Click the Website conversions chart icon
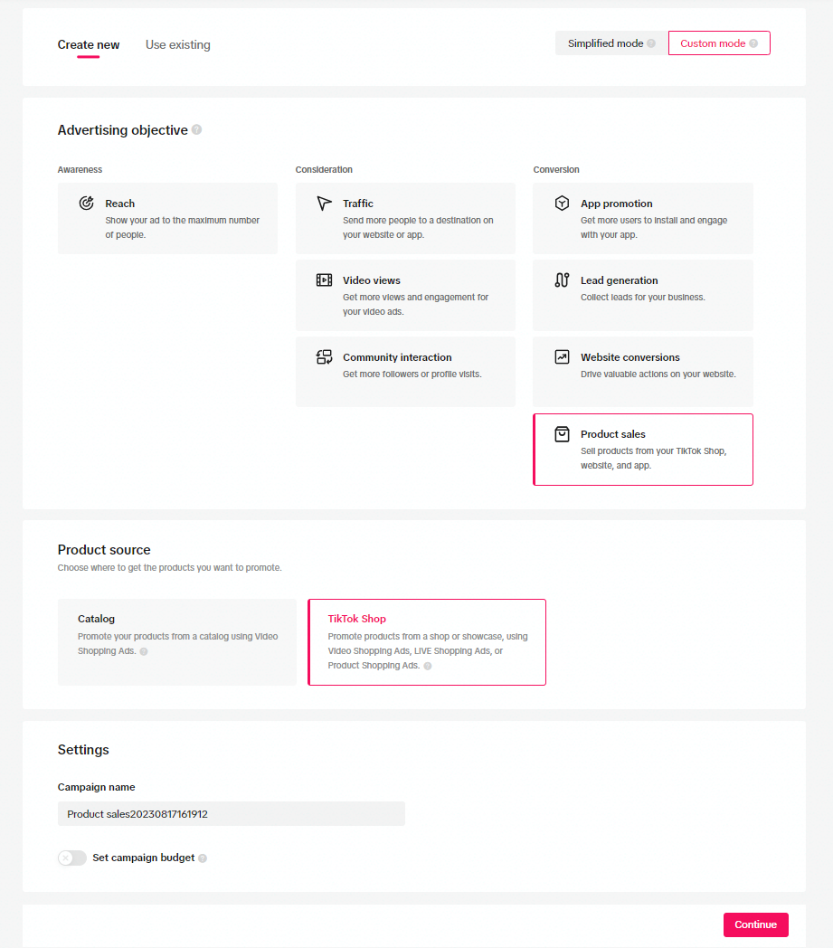 562,357
